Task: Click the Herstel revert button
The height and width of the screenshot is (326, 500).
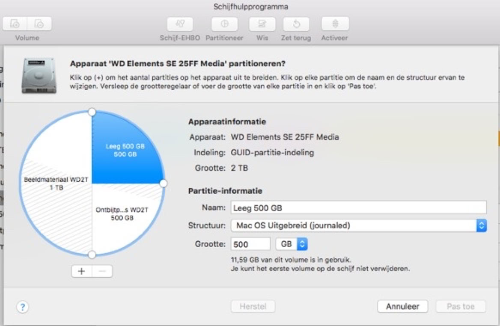Action: coord(253,306)
